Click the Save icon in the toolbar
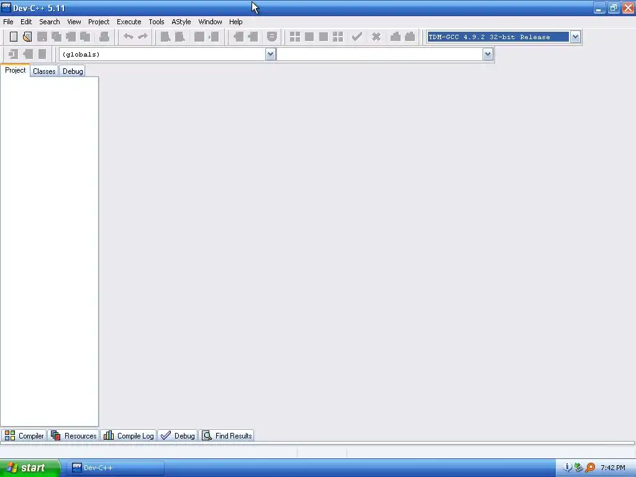Viewport: 636px width, 477px height. [42, 37]
